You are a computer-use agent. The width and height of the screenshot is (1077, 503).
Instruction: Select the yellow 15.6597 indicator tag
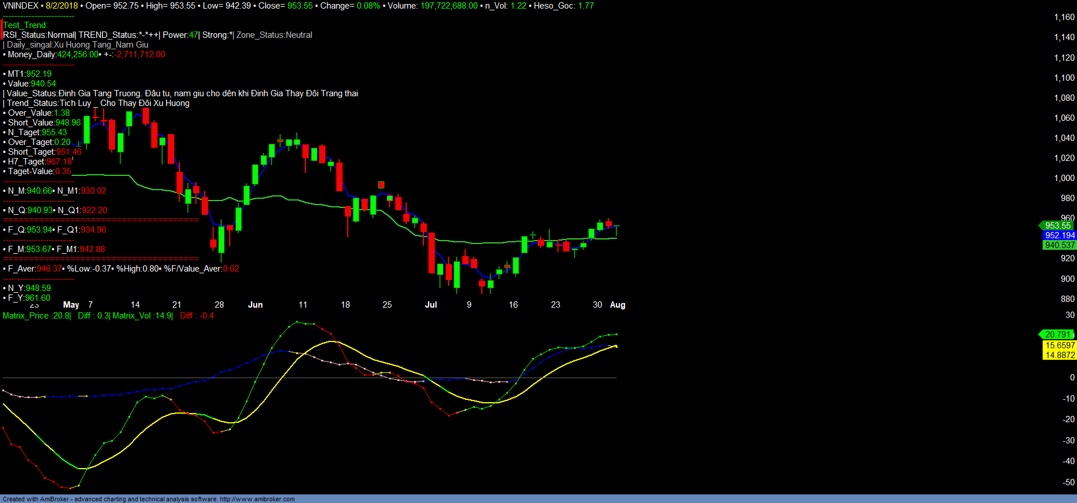coord(1059,345)
